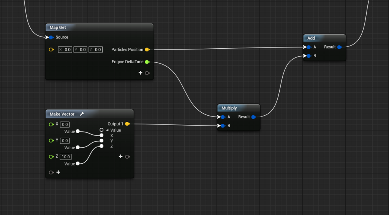The width and height of the screenshot is (389, 215).
Task: Select the Add node title
Action: 311,38
